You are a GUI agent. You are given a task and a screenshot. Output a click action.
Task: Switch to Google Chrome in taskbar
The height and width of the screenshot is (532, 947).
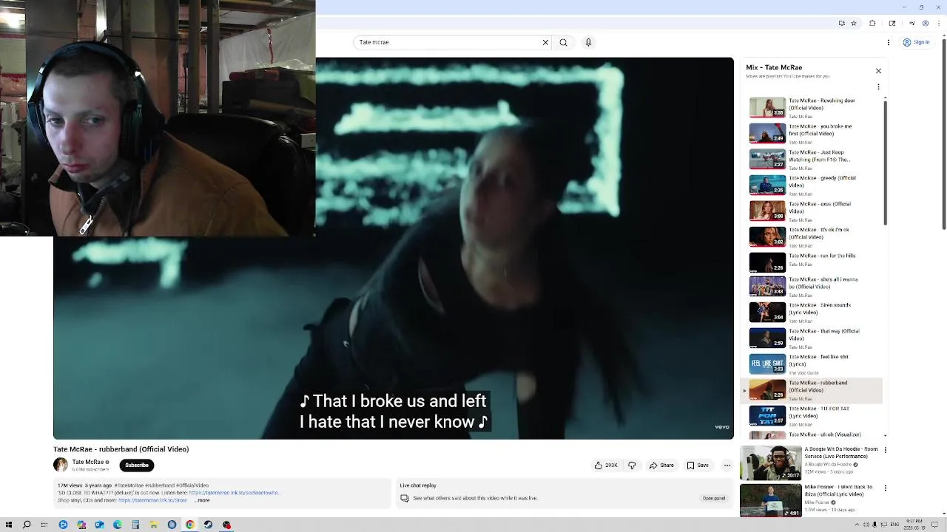[190, 525]
